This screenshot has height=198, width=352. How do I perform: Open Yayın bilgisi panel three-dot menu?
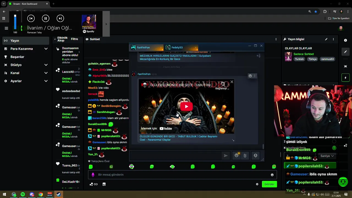333,39
